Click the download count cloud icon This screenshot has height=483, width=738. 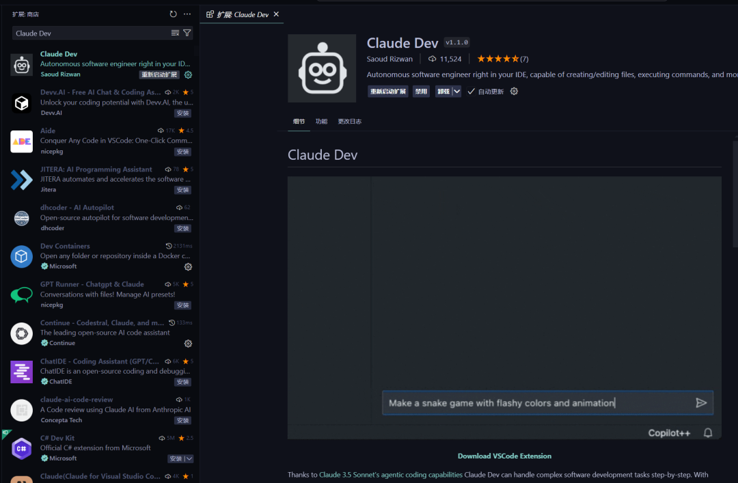point(432,59)
